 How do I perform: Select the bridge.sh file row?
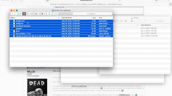tap(61, 23)
